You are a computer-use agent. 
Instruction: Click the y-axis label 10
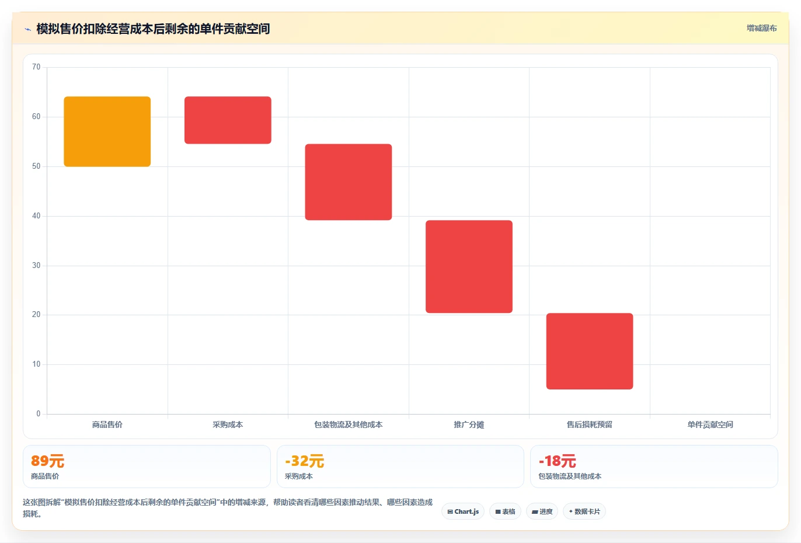[x=36, y=364]
